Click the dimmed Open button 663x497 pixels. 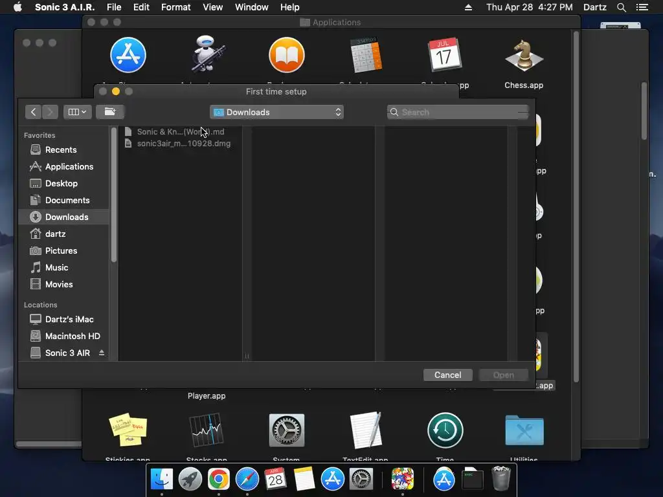coord(503,375)
